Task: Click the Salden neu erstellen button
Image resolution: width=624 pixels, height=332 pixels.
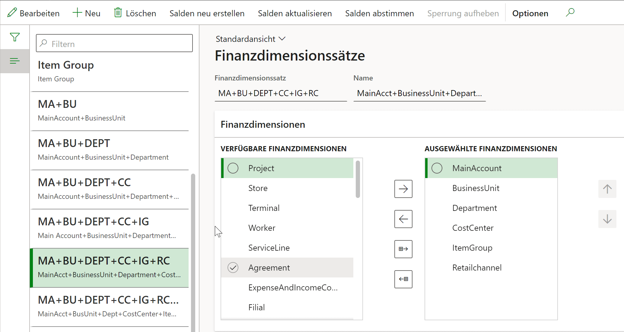Action: click(x=207, y=13)
